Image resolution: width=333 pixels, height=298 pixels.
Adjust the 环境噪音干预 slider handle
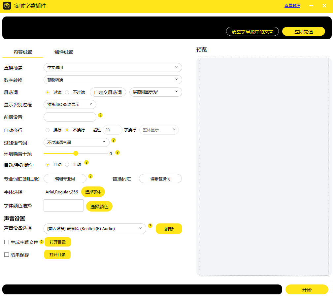click(76, 153)
